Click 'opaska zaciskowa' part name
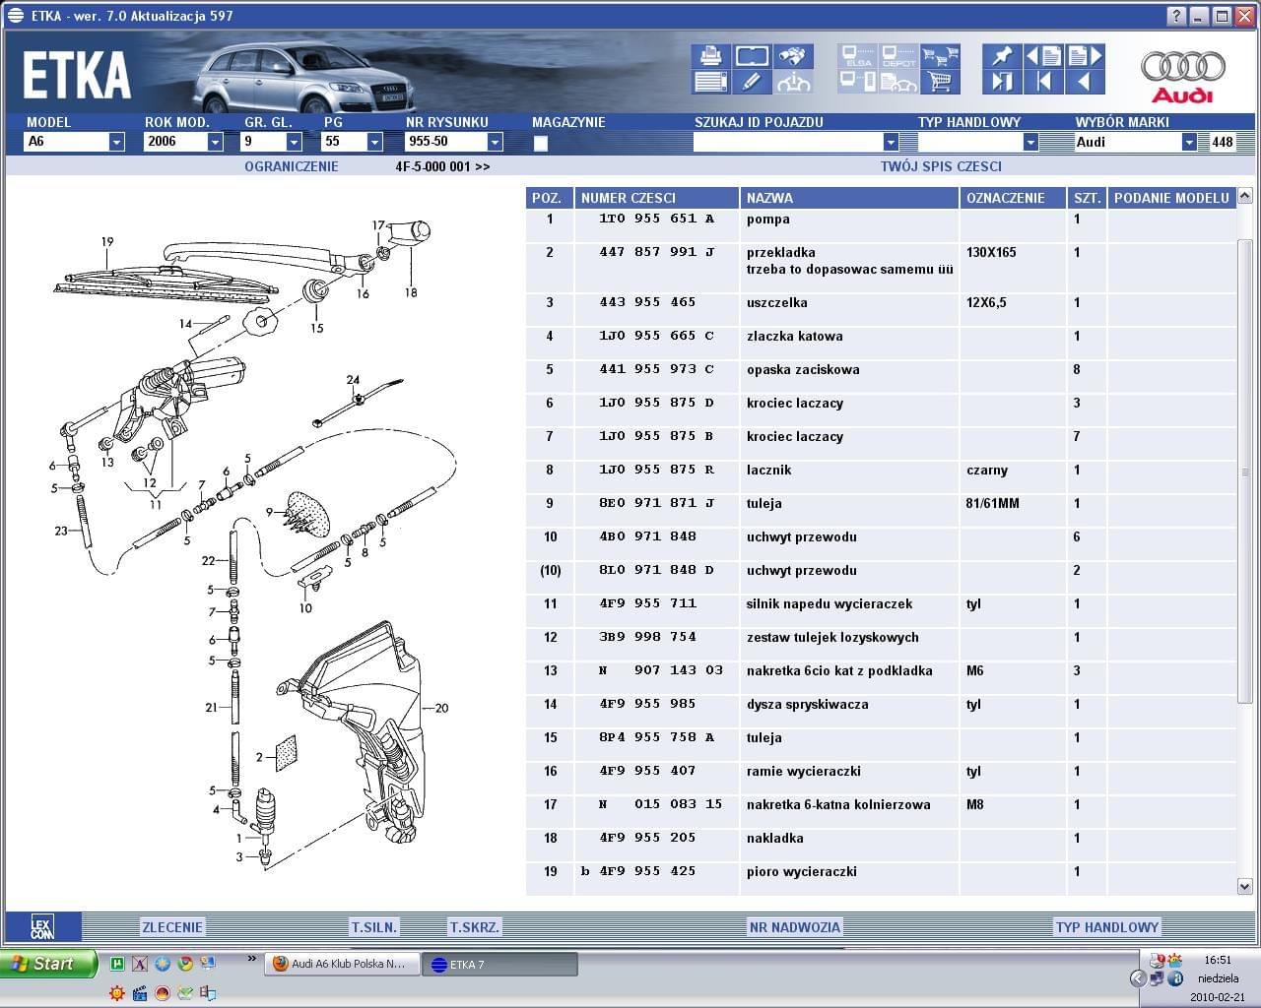Image resolution: width=1261 pixels, height=1008 pixels. coord(803,370)
